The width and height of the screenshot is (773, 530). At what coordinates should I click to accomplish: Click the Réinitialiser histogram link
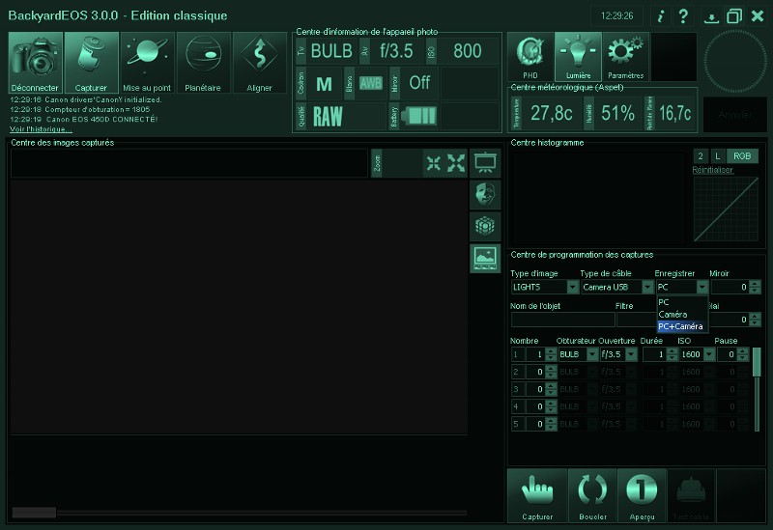pos(713,170)
